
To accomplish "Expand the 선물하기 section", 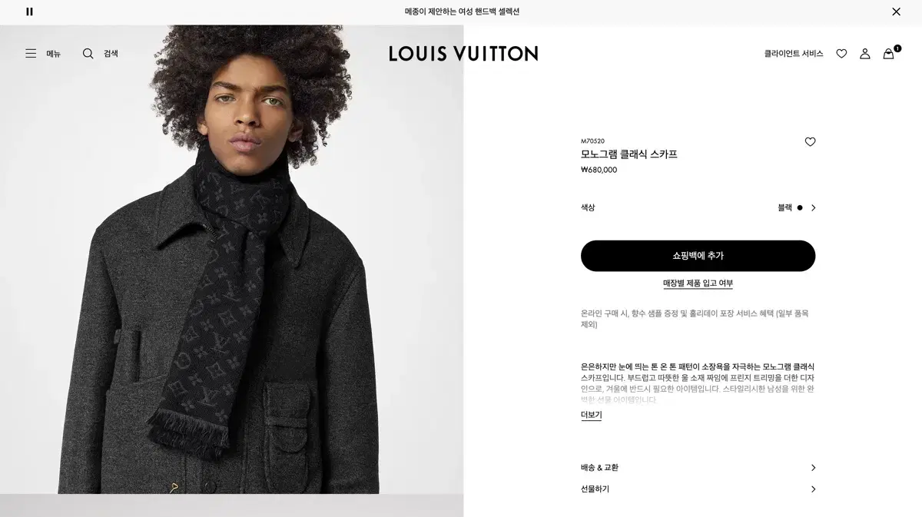I will [698, 489].
